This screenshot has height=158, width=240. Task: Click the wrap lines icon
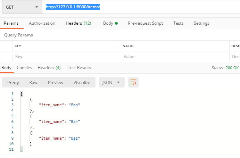tap(133, 82)
